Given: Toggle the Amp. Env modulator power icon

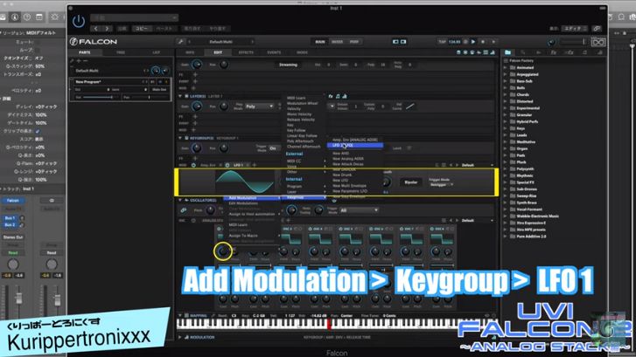Looking at the screenshot, I should coord(193,165).
